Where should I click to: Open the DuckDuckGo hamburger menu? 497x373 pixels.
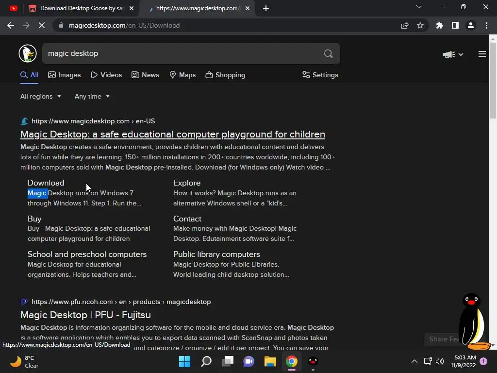point(482,54)
